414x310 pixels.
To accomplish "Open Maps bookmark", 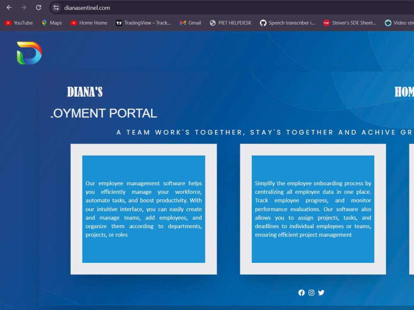I will tap(52, 23).
